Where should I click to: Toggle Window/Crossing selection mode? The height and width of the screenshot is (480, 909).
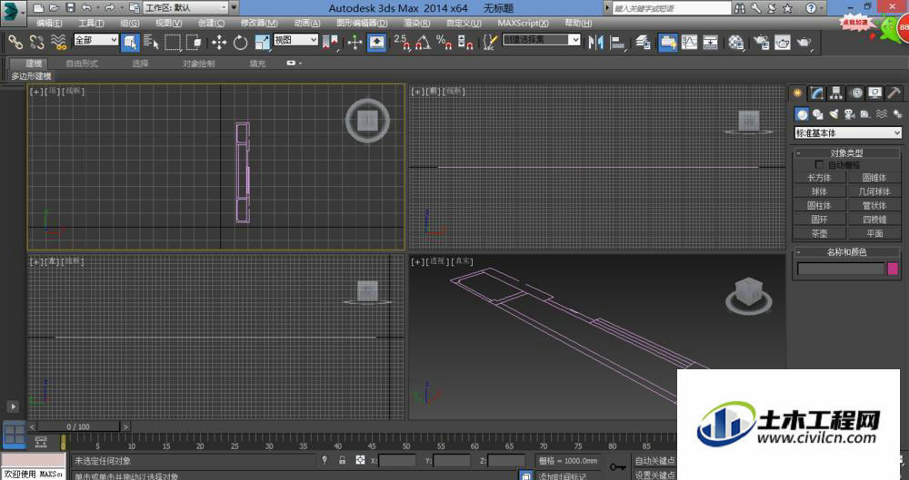(195, 43)
